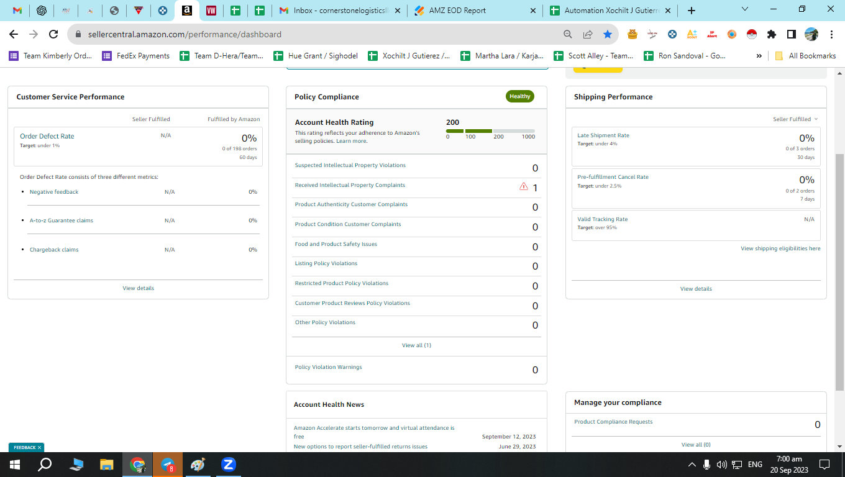Open the Chrome three-dot menu
Screen dimensions: 845x477
[x=831, y=34]
